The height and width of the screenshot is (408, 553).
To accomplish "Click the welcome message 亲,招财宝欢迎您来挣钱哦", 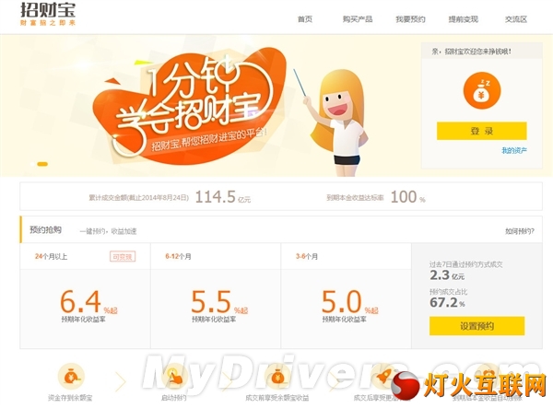I will pos(472,52).
